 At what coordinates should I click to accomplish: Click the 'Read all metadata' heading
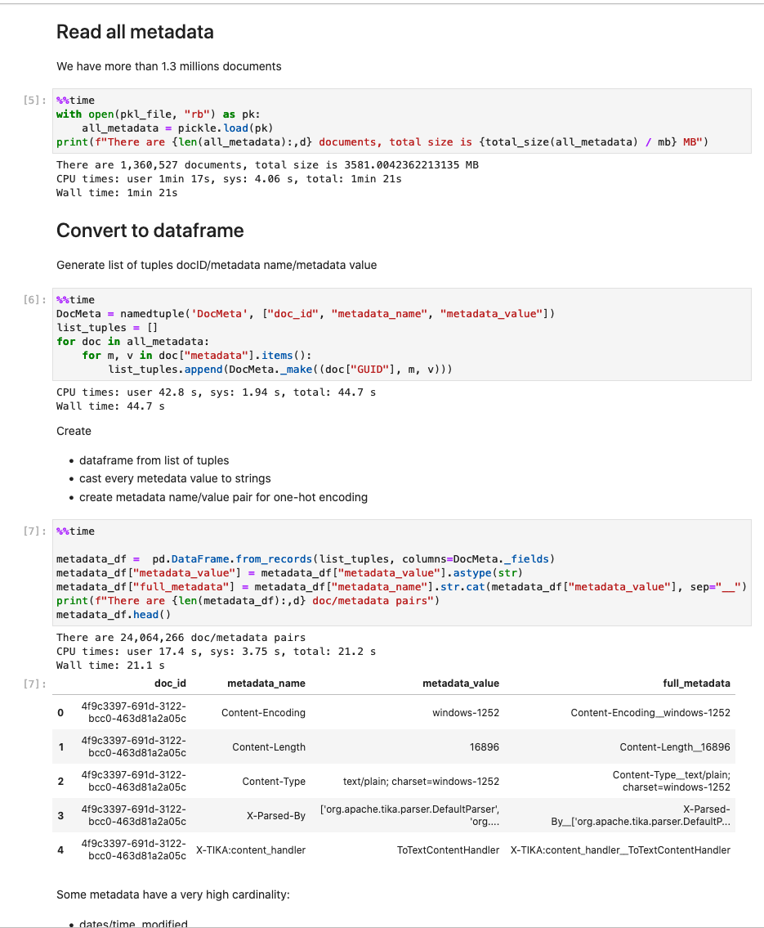(x=135, y=33)
